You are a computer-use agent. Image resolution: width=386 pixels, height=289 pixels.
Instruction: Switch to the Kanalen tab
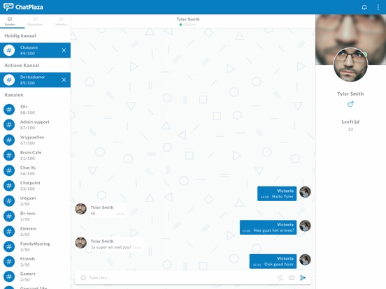tap(10, 22)
